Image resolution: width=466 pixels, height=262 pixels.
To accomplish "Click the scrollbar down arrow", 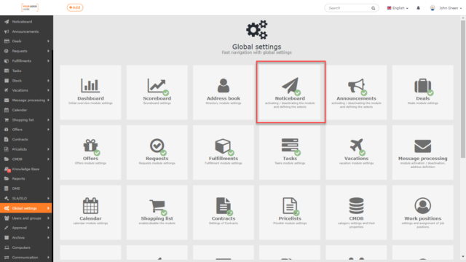I will 463,257.
